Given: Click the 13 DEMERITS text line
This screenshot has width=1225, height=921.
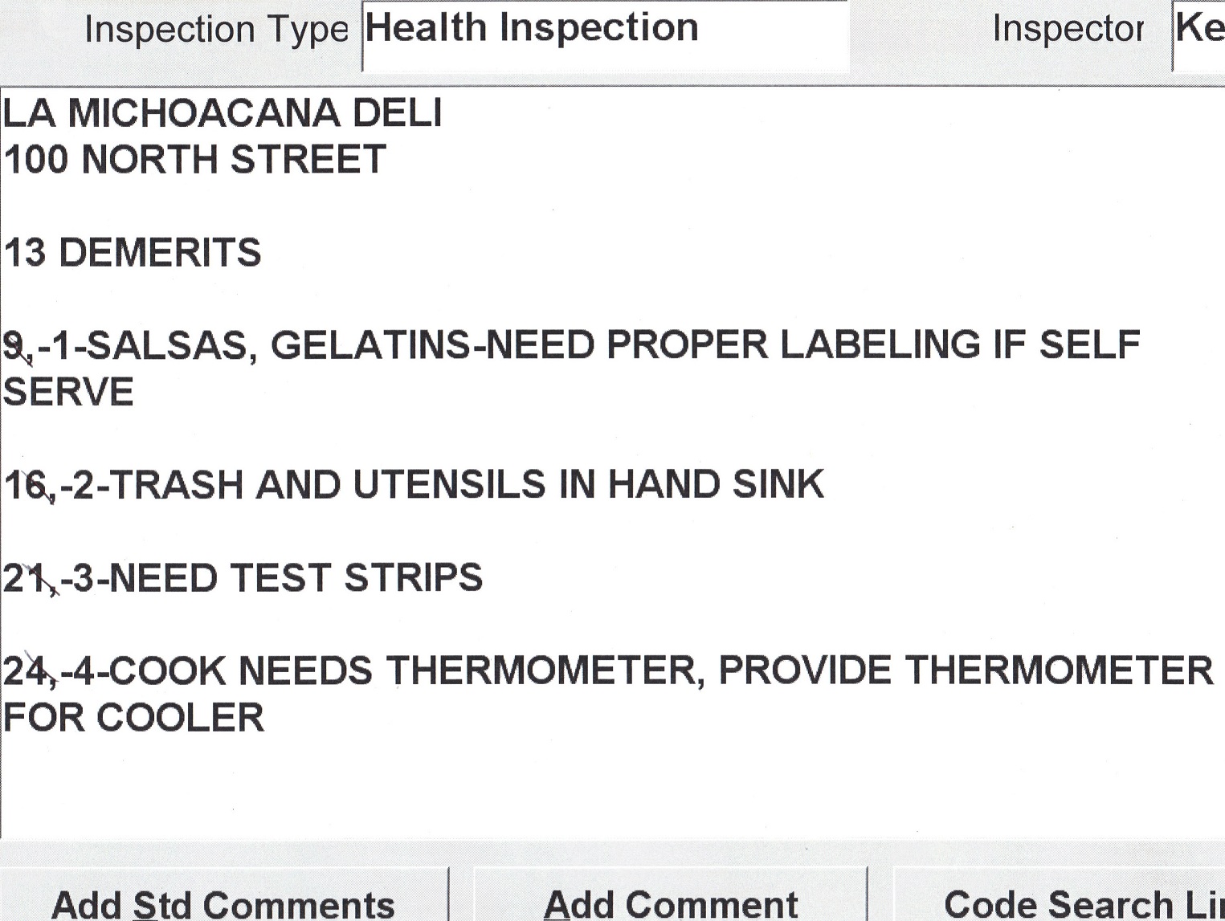Looking at the screenshot, I should (x=133, y=253).
